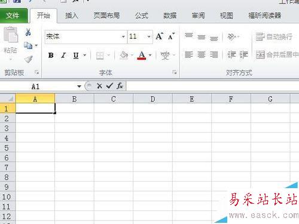Viewport: 299px width, 224px height.
Task: Click select-all corner button
Action: (x=8, y=99)
